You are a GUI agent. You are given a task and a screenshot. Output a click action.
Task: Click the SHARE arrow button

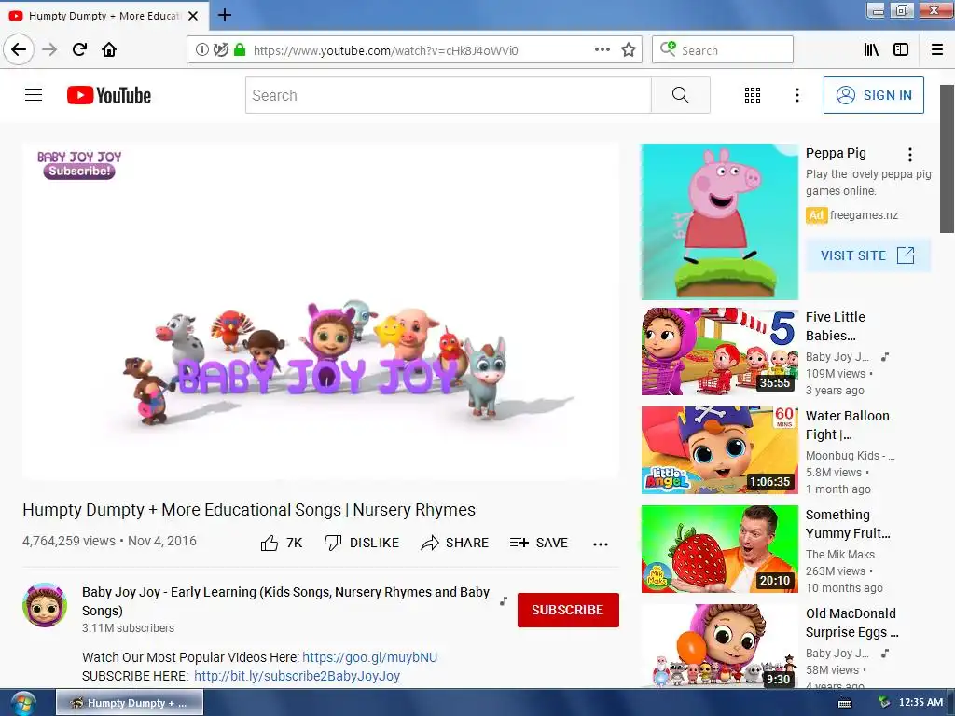(x=455, y=543)
